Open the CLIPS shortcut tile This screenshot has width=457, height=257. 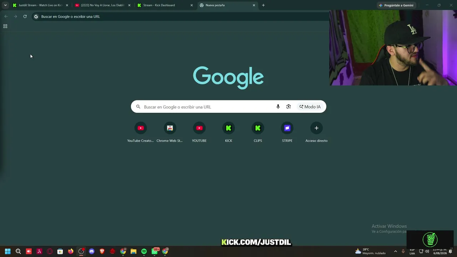click(x=258, y=132)
